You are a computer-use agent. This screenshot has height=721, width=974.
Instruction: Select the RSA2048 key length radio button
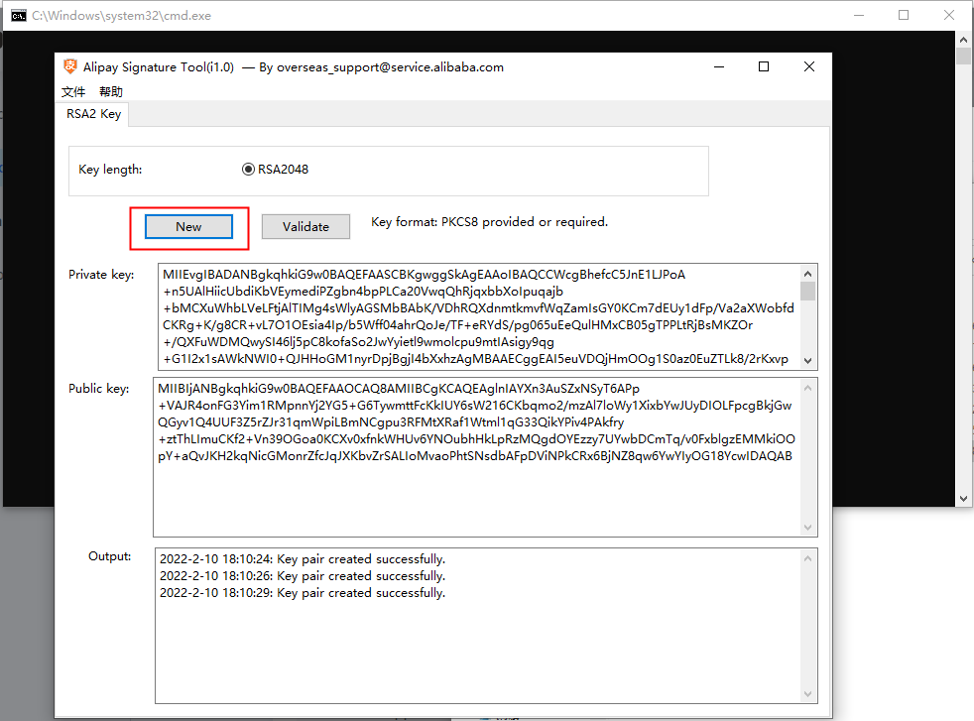click(x=249, y=170)
